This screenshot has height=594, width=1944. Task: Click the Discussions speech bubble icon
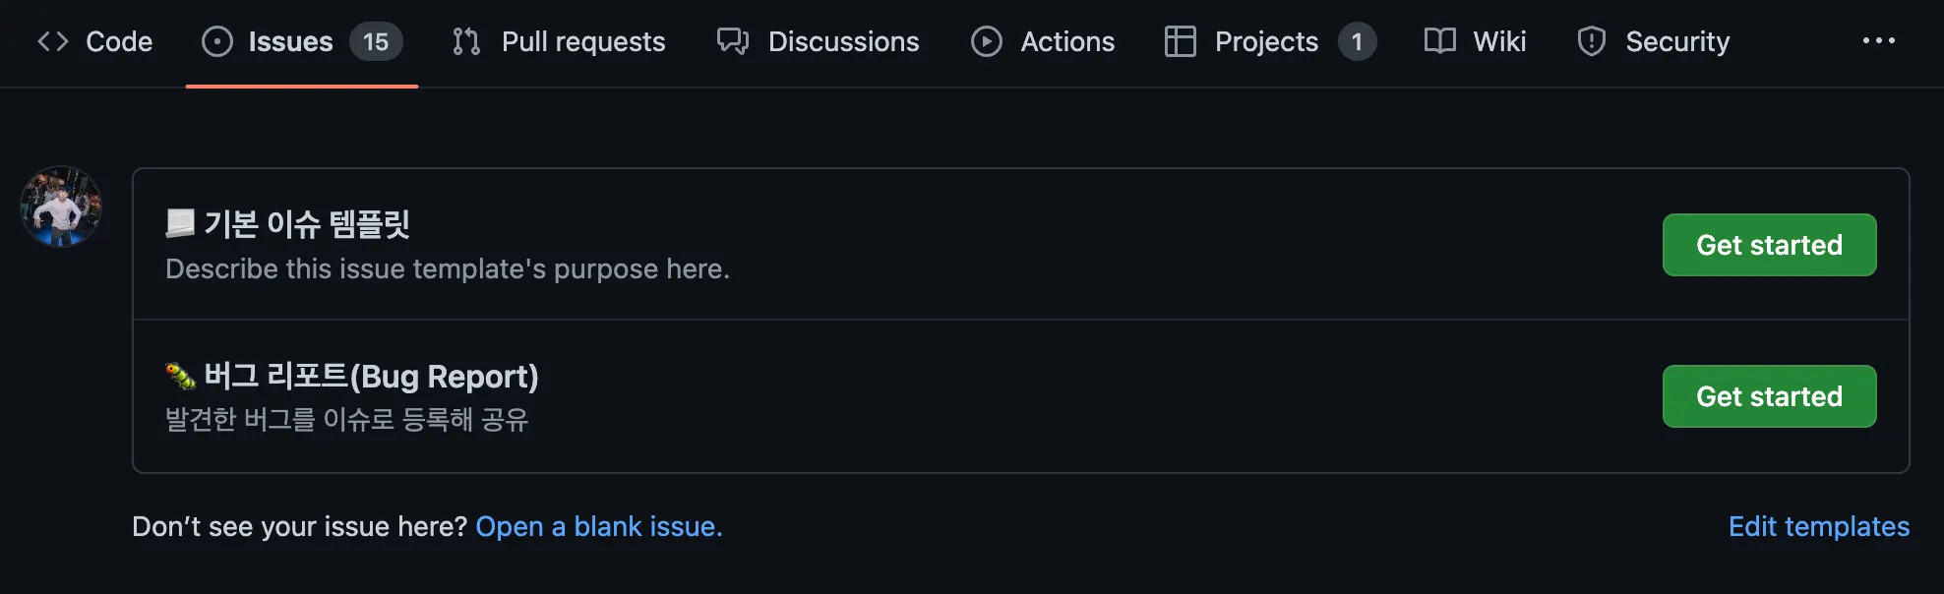click(x=733, y=41)
